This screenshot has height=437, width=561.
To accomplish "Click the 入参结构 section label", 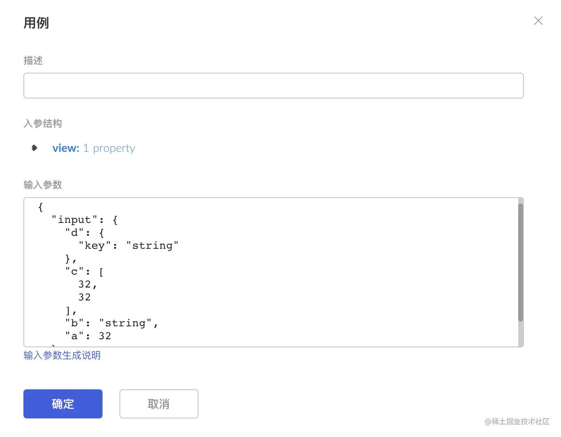I will (43, 124).
